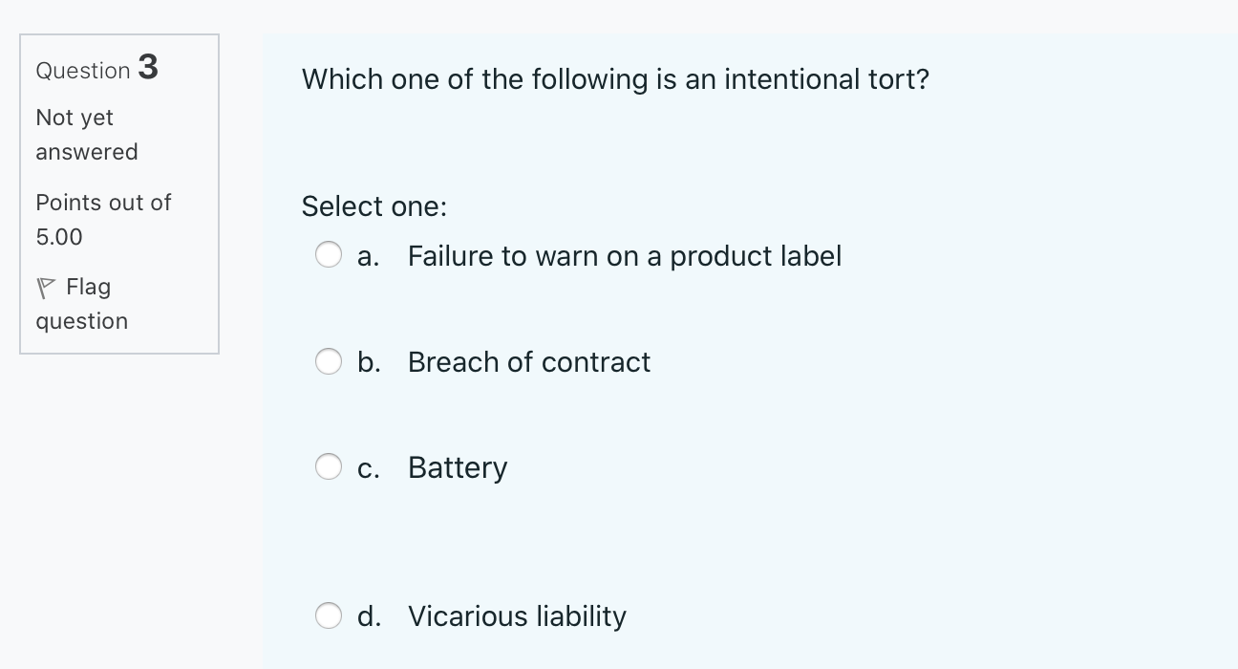Select radio button for answer a

click(x=329, y=255)
